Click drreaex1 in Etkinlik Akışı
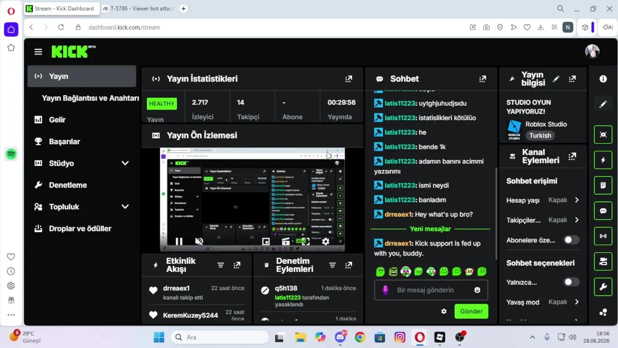 pyautogui.click(x=176, y=289)
